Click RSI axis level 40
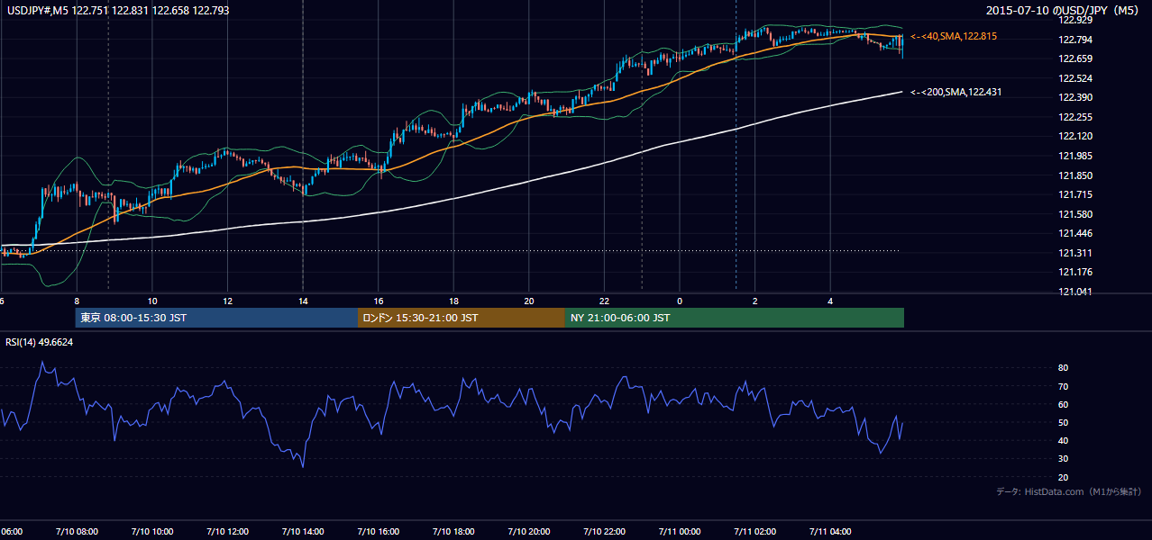1152x540 pixels. [x=1063, y=440]
